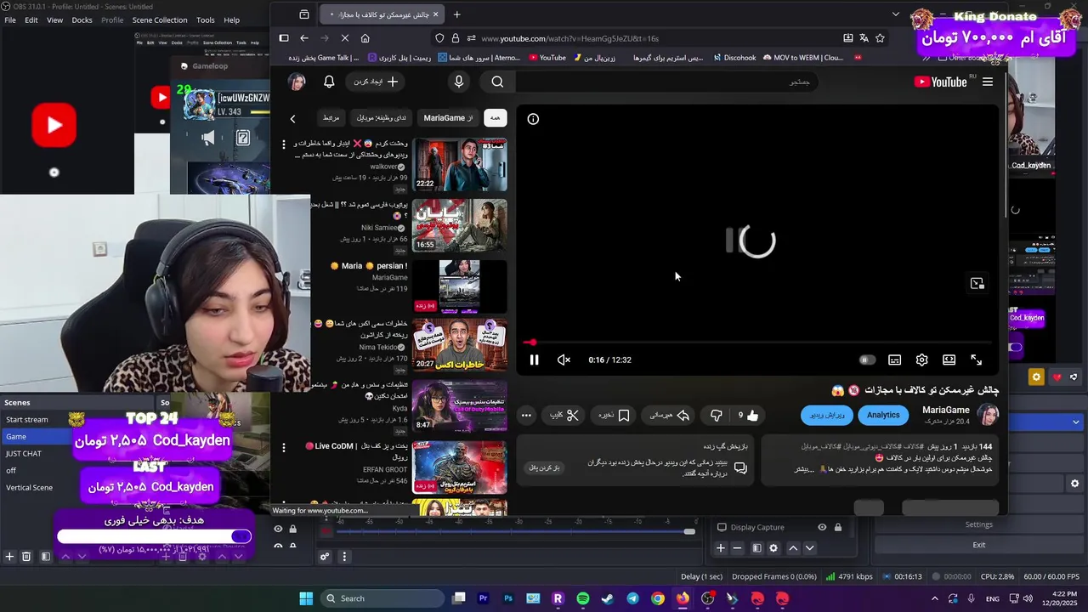Open the Clip scissors button

click(564, 415)
